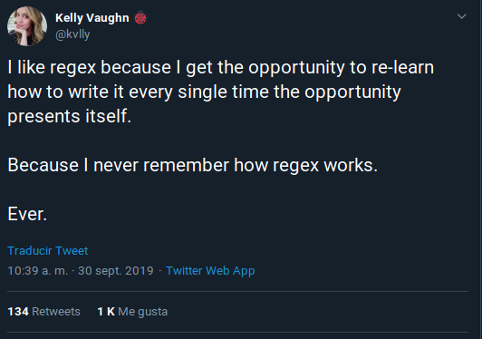Click the number 134 retweet count

[18, 312]
